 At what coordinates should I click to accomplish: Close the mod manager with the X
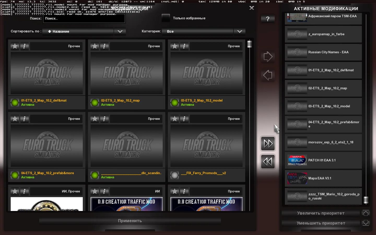tap(252, 8)
